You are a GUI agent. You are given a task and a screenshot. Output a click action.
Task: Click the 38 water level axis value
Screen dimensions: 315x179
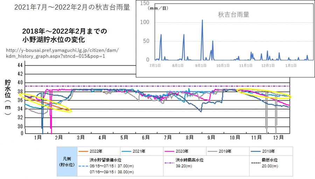coord(20,92)
